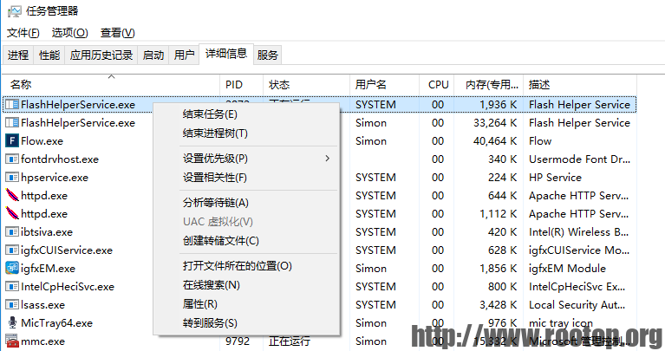Sort by the 内存(专用... column header
Viewport: 665px width, 351px height.
click(489, 84)
